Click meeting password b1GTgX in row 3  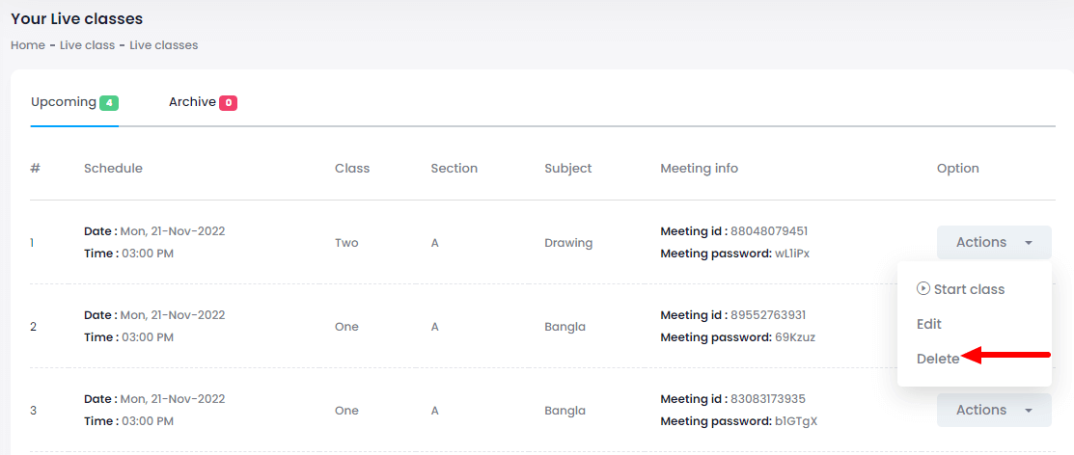(796, 421)
